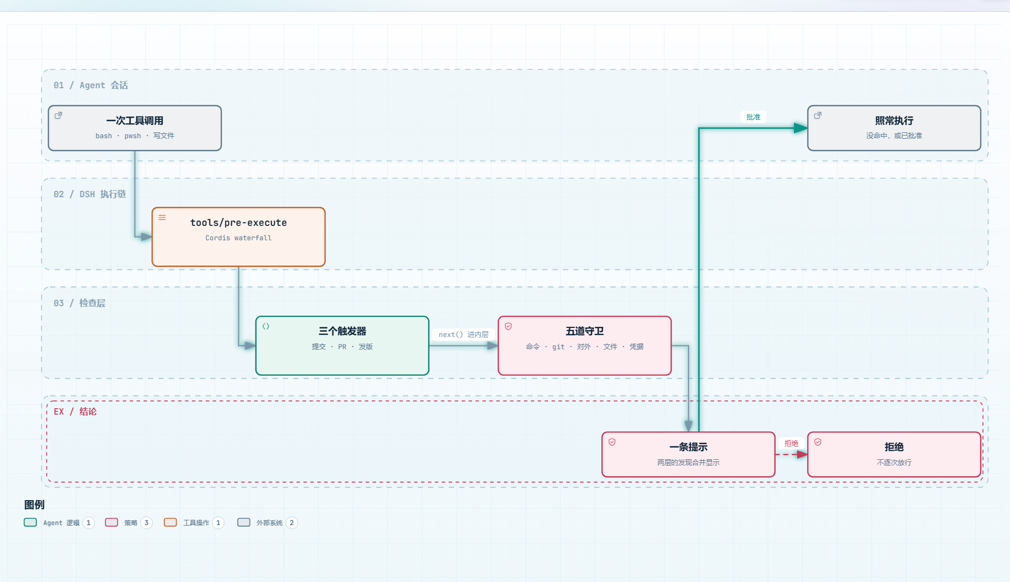Click the external-link icon on 一次工具调用 node
The width and height of the screenshot is (1010, 582).
pos(59,115)
